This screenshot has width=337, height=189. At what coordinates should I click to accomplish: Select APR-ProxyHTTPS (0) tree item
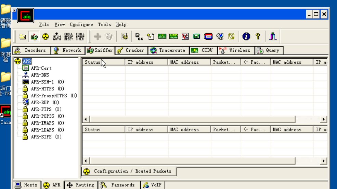(x=54, y=95)
